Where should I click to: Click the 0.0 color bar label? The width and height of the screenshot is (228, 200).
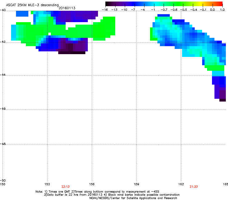pyautogui.click(x=213, y=10)
